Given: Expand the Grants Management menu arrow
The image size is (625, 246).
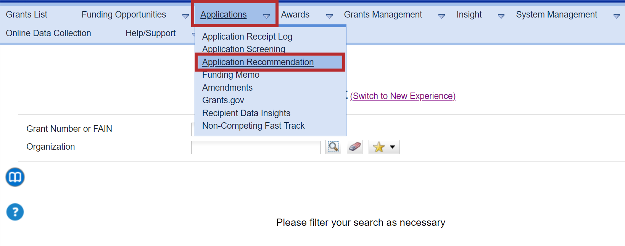Looking at the screenshot, I should tap(441, 16).
